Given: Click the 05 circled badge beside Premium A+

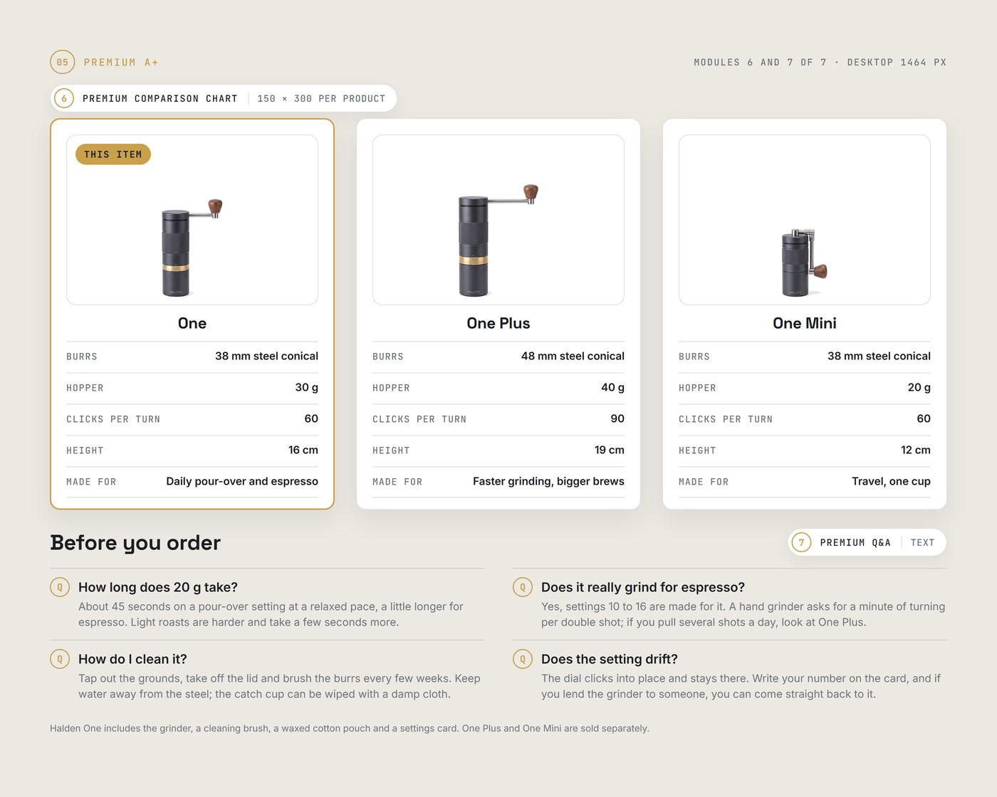Looking at the screenshot, I should click(x=63, y=63).
